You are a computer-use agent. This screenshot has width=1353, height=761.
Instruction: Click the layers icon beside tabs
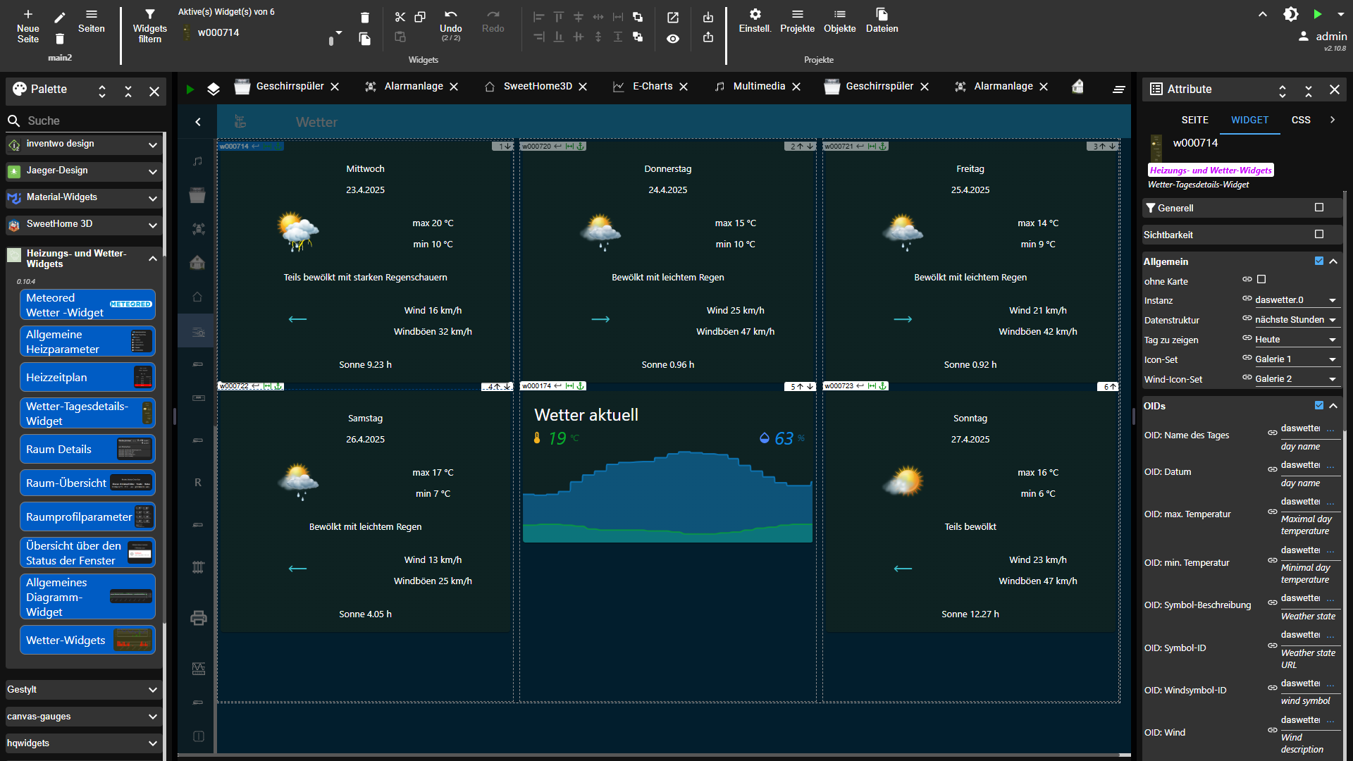[214, 89]
